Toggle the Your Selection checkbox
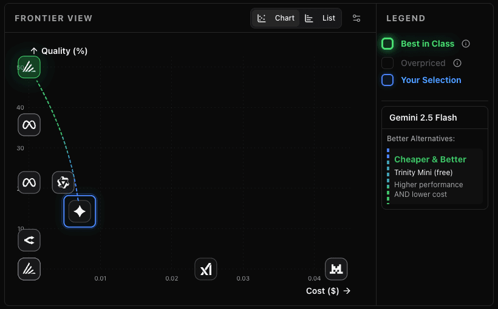This screenshot has width=498, height=309. point(387,80)
